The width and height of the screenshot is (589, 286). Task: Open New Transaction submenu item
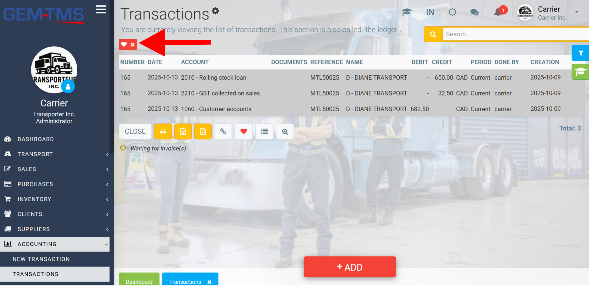point(55,259)
